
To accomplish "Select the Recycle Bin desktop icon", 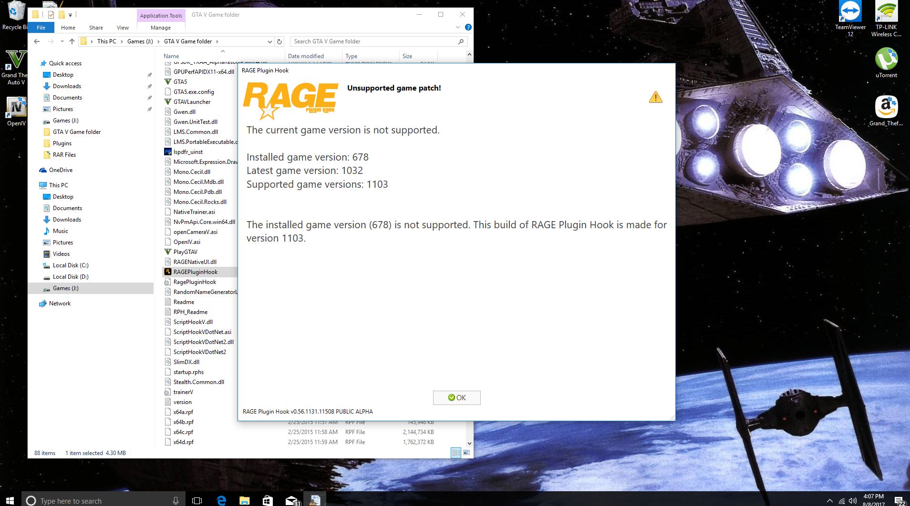I will (x=15, y=16).
